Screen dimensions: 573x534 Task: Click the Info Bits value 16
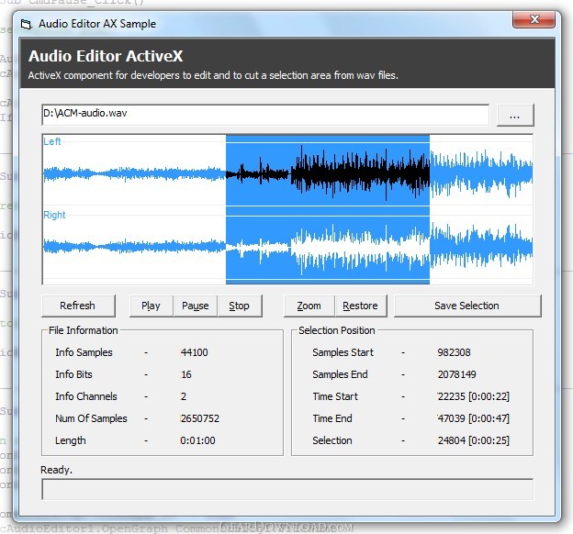pyautogui.click(x=186, y=374)
